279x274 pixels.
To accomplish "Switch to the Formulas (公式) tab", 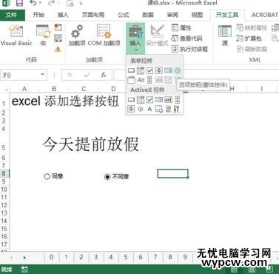I will 124,15.
